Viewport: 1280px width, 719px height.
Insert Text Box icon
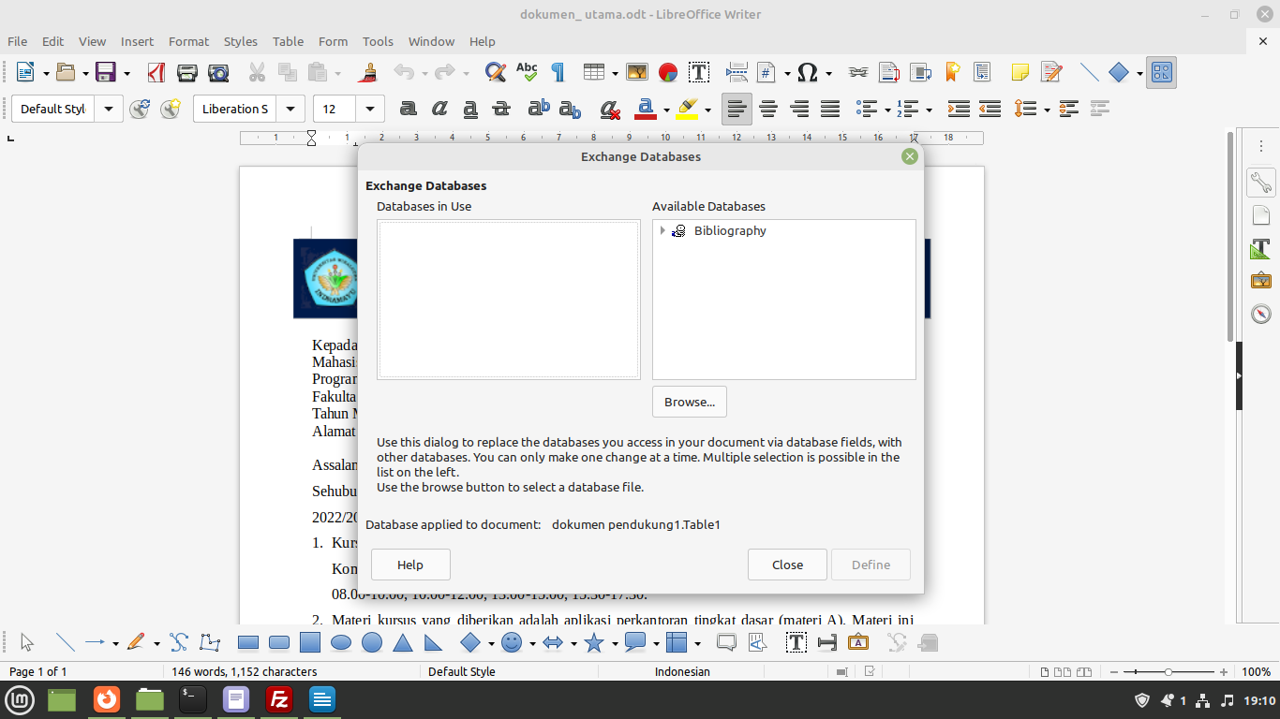coord(699,72)
